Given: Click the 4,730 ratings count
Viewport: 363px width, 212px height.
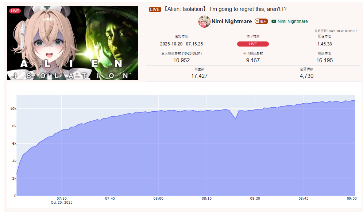Looking at the screenshot, I should click(306, 76).
